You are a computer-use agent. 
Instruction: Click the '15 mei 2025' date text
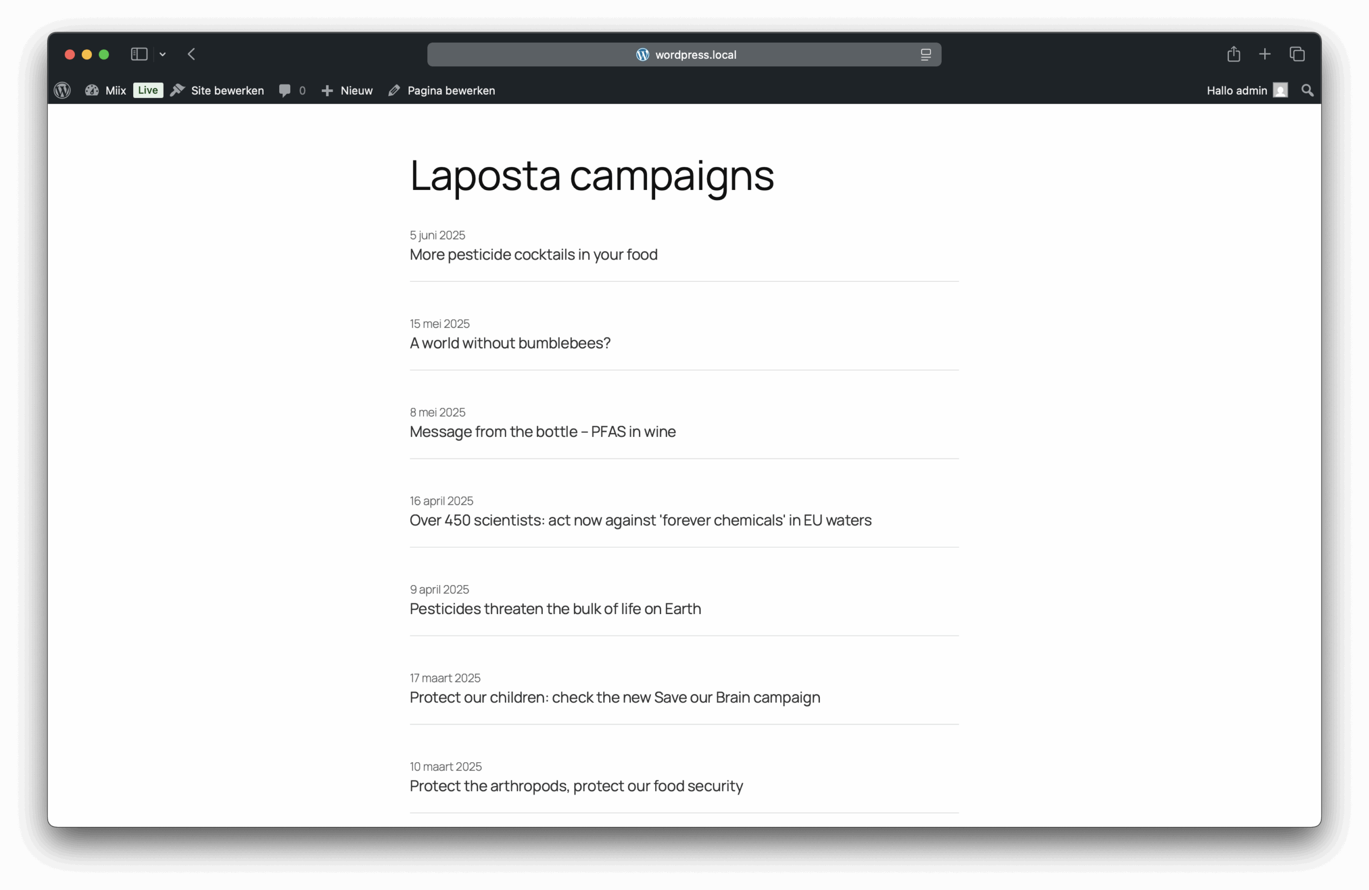[440, 324]
